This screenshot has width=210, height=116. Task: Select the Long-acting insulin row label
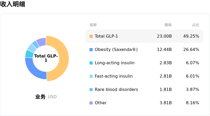[x=114, y=63]
